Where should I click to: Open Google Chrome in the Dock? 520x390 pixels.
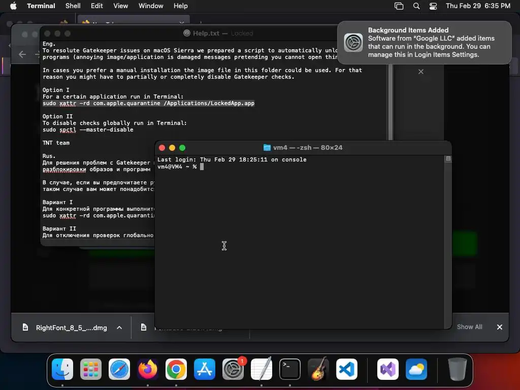click(x=176, y=369)
